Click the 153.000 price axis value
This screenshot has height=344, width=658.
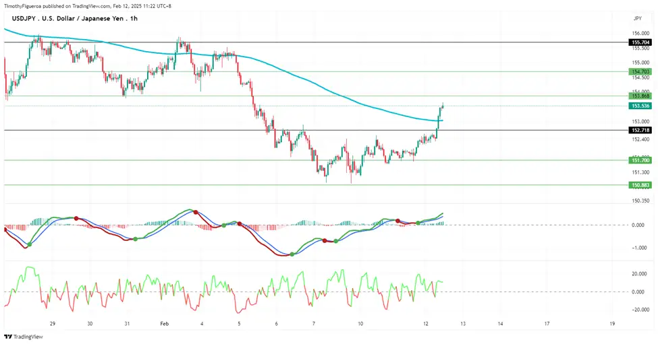pyautogui.click(x=640, y=121)
